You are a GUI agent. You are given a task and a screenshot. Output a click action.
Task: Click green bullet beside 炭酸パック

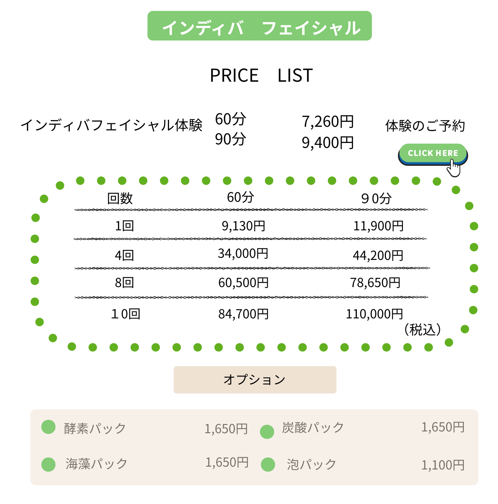tap(267, 431)
